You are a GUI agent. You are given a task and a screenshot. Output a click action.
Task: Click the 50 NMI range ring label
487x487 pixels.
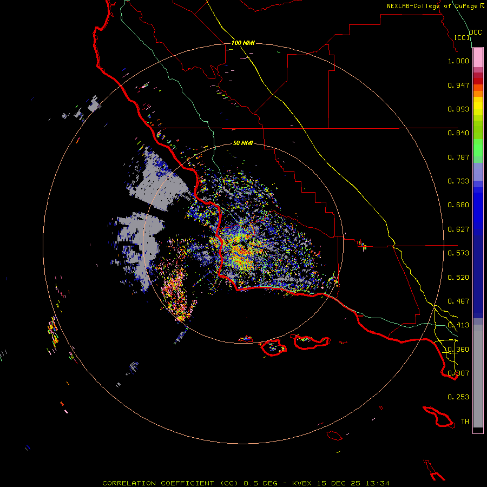243,143
